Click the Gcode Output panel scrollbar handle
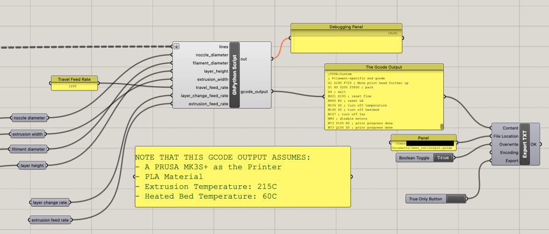Screen dimensions: 549x234 442,126
